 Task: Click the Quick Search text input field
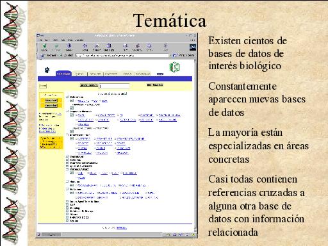coord(114,86)
